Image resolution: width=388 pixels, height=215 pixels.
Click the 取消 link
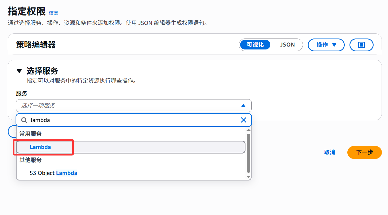329,152
